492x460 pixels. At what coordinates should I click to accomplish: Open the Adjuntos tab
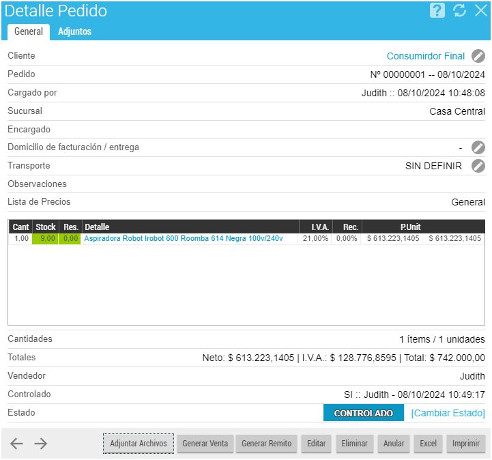pos(74,31)
